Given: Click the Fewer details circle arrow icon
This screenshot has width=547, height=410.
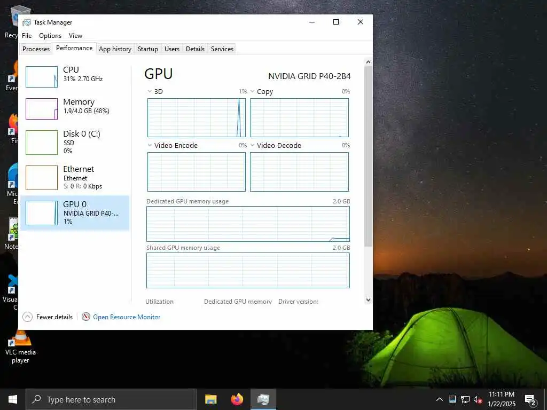Looking at the screenshot, I should [28, 317].
